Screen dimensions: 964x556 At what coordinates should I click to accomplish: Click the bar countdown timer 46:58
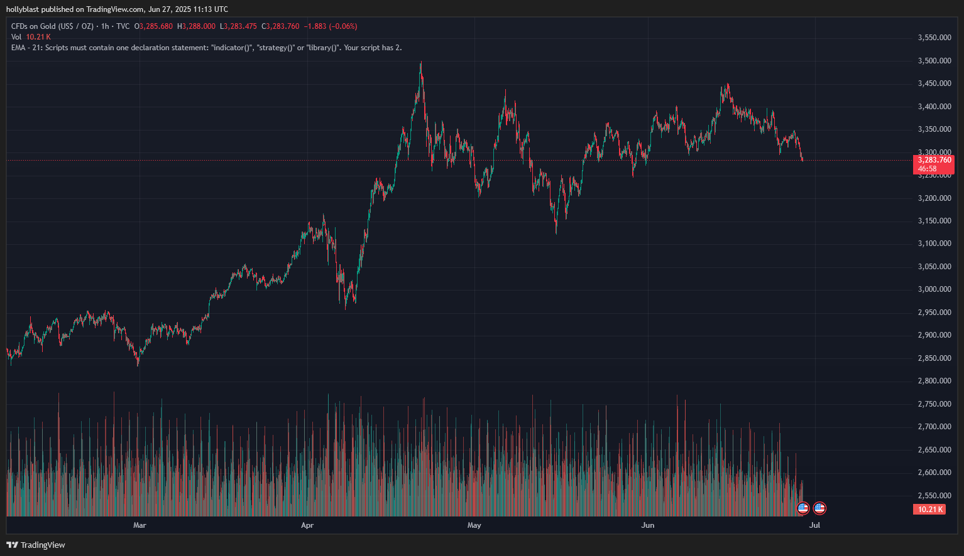tap(927, 169)
